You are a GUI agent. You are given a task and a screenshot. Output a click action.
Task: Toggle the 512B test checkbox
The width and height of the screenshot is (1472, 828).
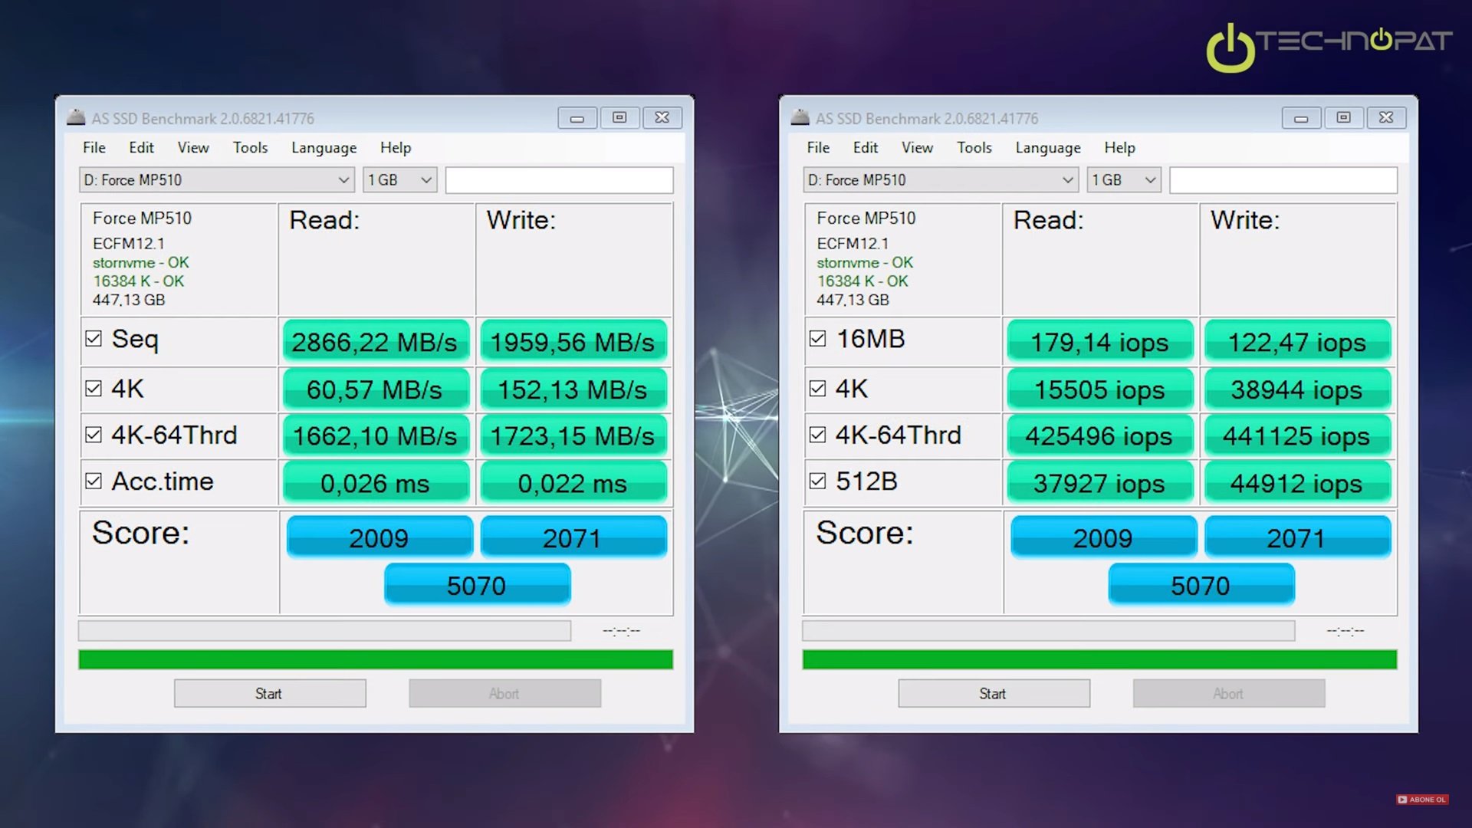pos(817,481)
